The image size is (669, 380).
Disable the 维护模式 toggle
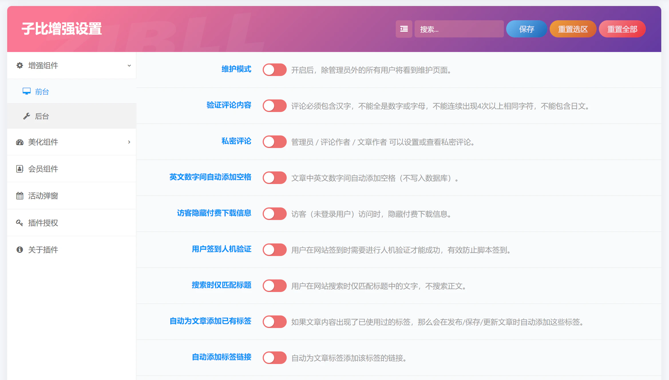(274, 70)
